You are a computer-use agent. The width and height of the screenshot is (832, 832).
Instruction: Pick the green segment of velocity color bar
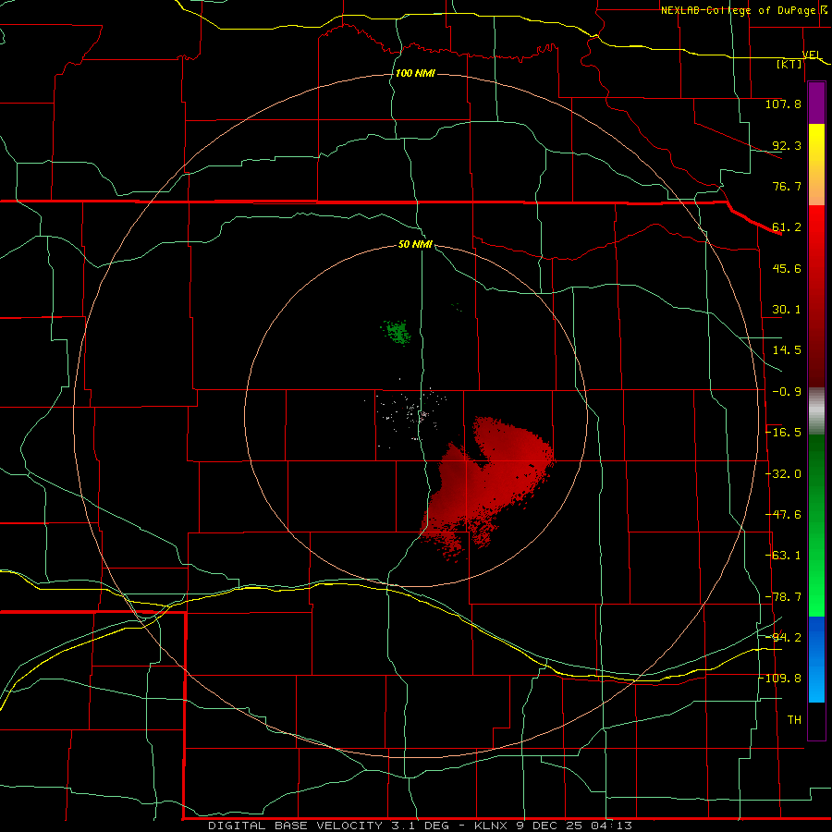pos(816,525)
